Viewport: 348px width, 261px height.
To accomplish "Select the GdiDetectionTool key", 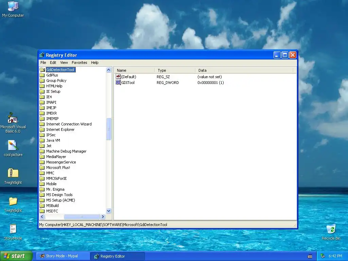I will tap(60, 70).
